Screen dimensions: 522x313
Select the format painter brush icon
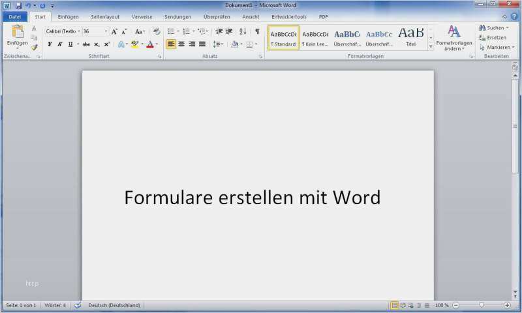pos(34,47)
